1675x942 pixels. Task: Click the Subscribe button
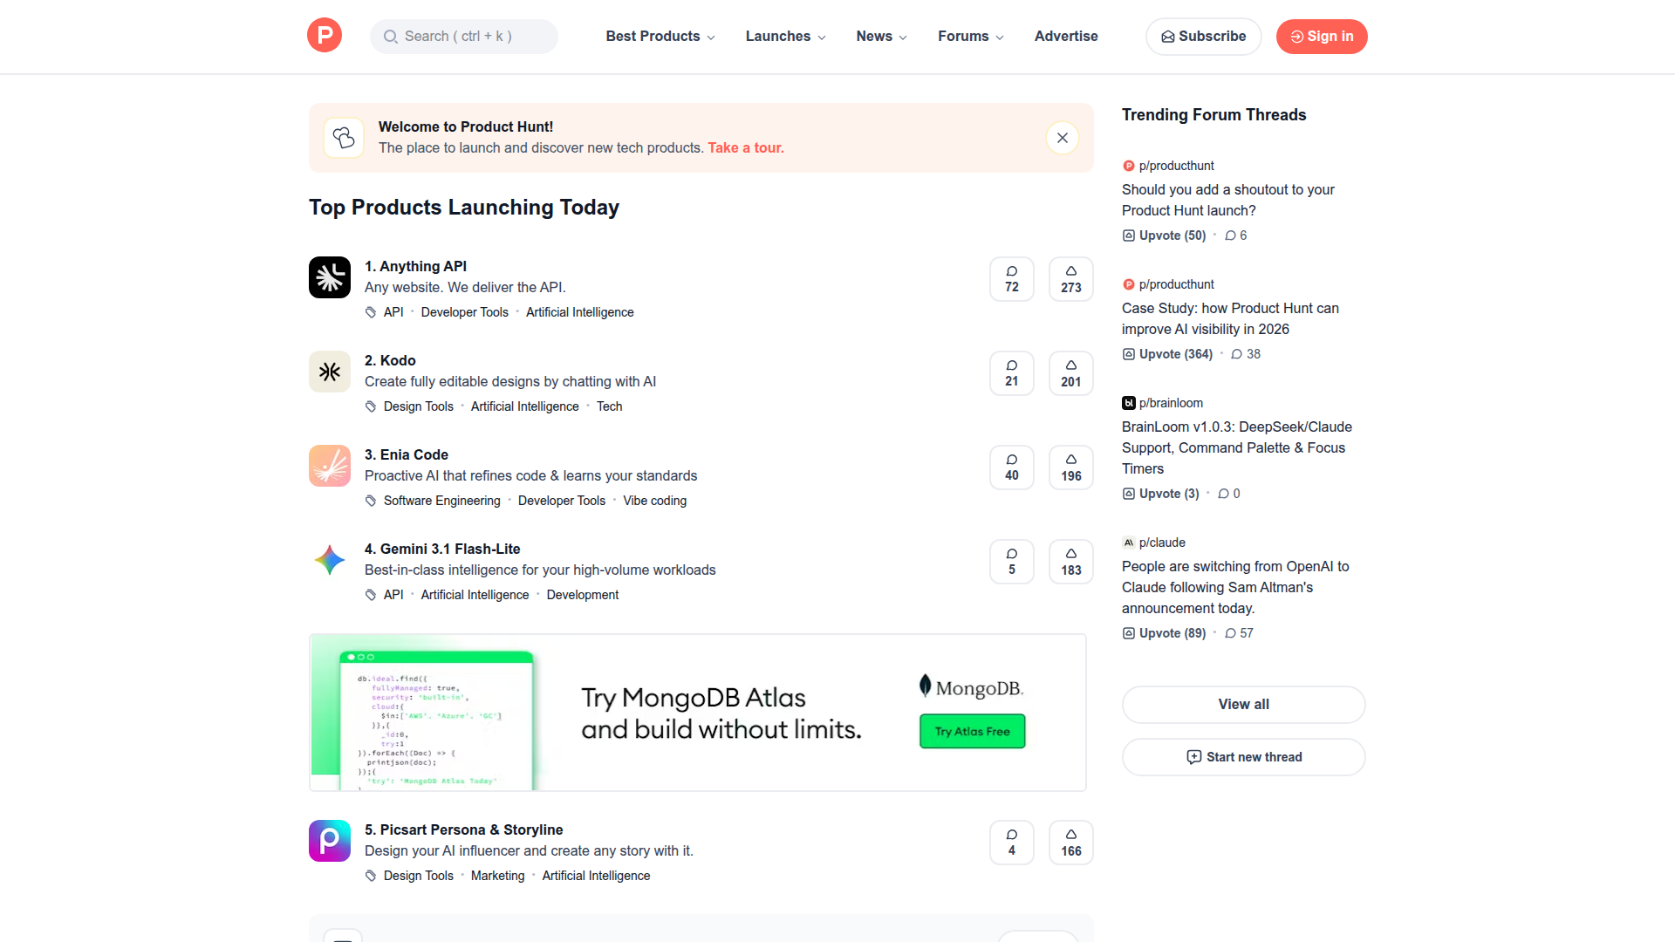click(x=1203, y=36)
